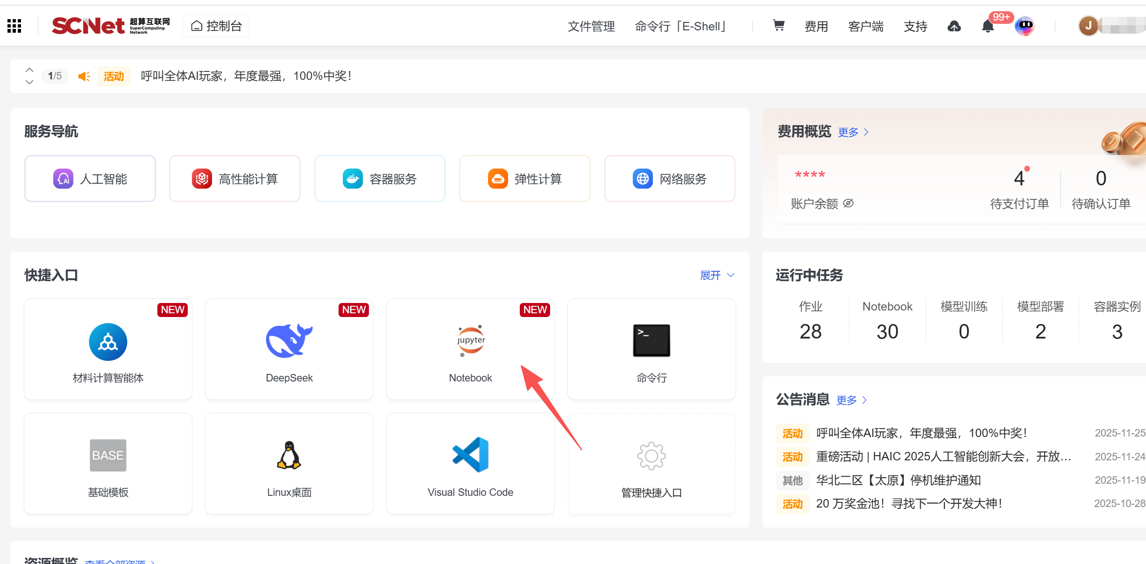Open 文件管理 in the top menu
The height and width of the screenshot is (564, 1146).
click(591, 26)
